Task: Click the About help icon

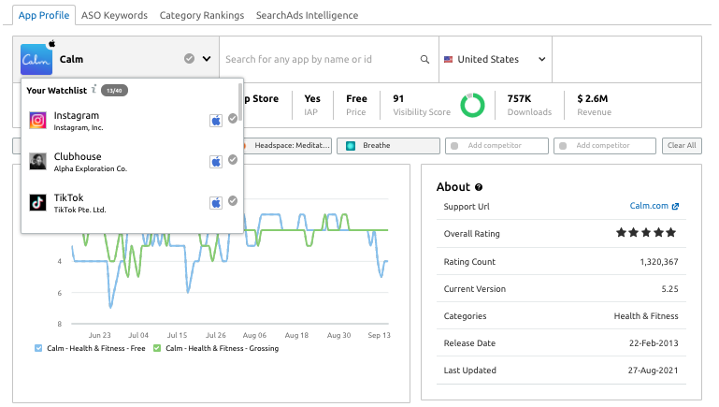Action: tap(479, 187)
